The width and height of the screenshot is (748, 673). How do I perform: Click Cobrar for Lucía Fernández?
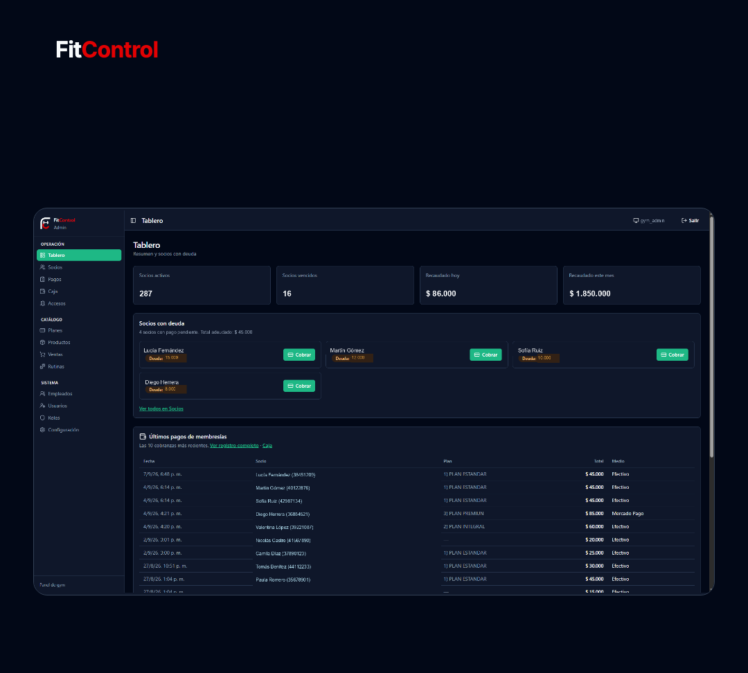tap(299, 355)
